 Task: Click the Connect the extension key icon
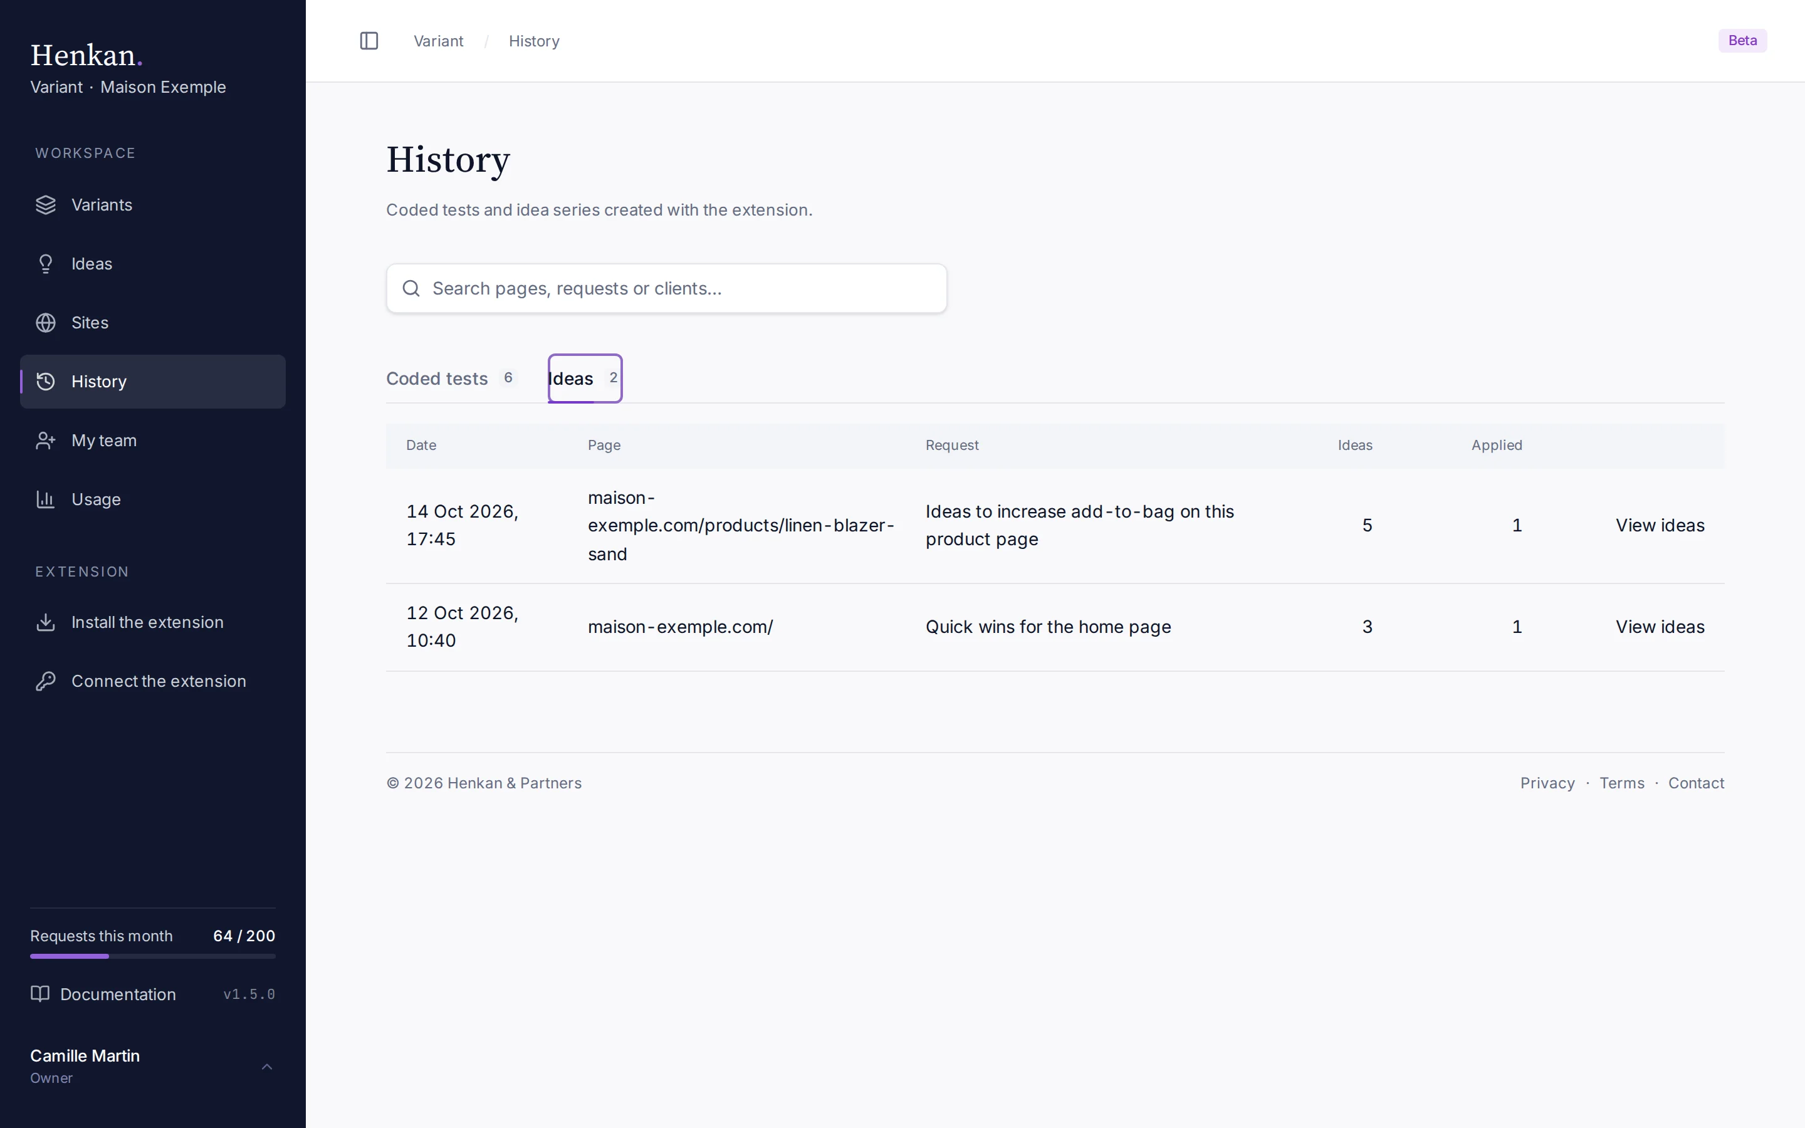[46, 681]
